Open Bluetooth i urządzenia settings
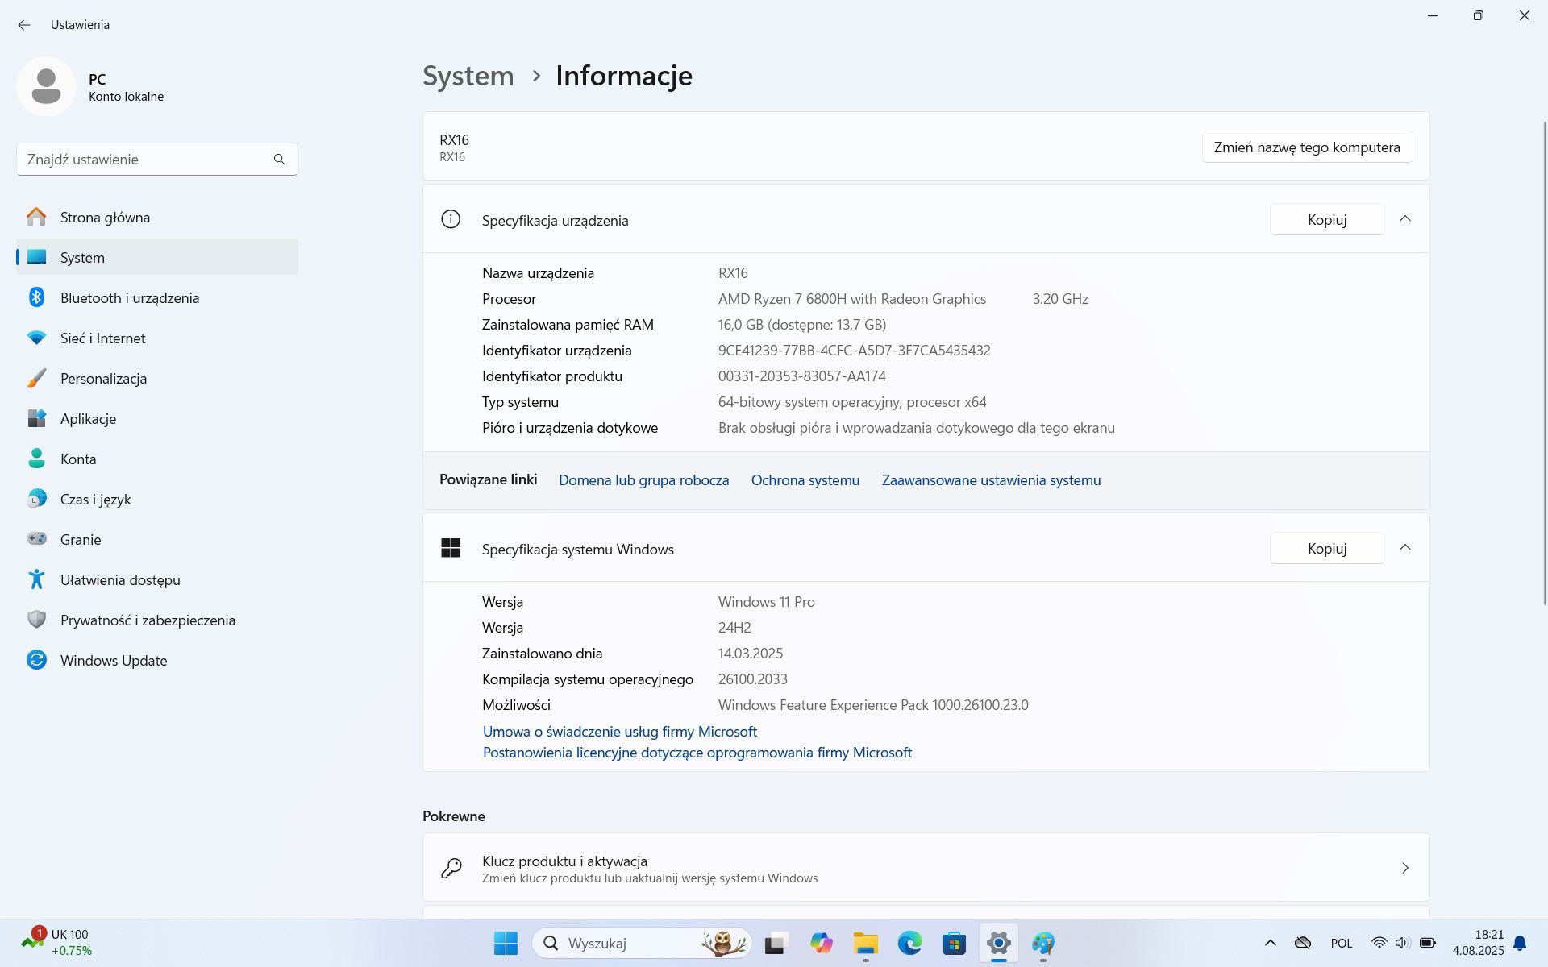This screenshot has width=1548, height=967. 157,297
